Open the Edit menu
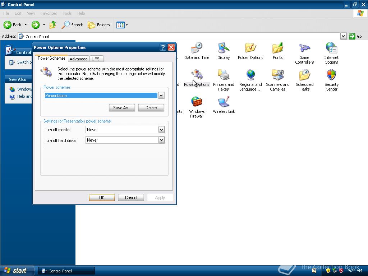Image resolution: width=368 pixels, height=276 pixels. point(18,13)
